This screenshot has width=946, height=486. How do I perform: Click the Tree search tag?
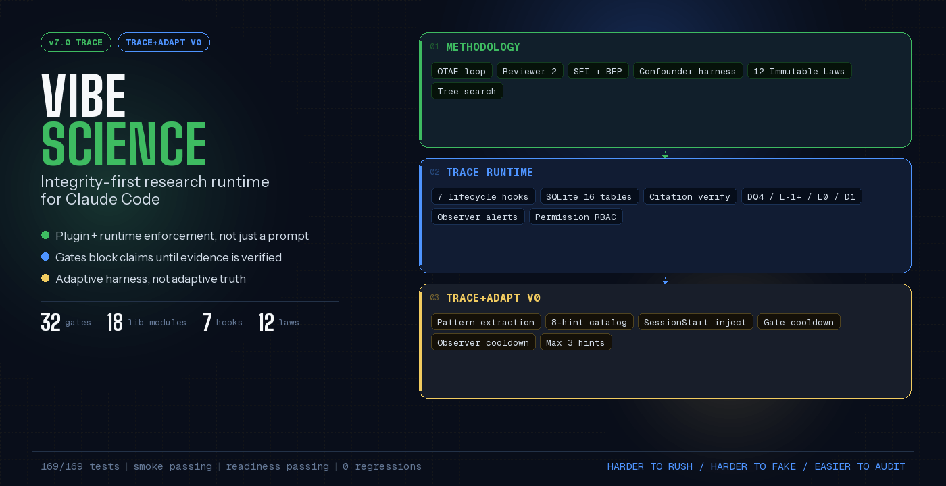click(467, 91)
